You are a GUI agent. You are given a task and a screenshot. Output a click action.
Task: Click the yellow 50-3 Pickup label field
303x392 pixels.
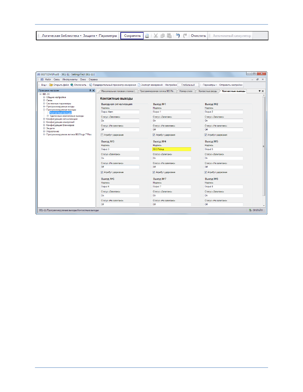click(x=172, y=149)
